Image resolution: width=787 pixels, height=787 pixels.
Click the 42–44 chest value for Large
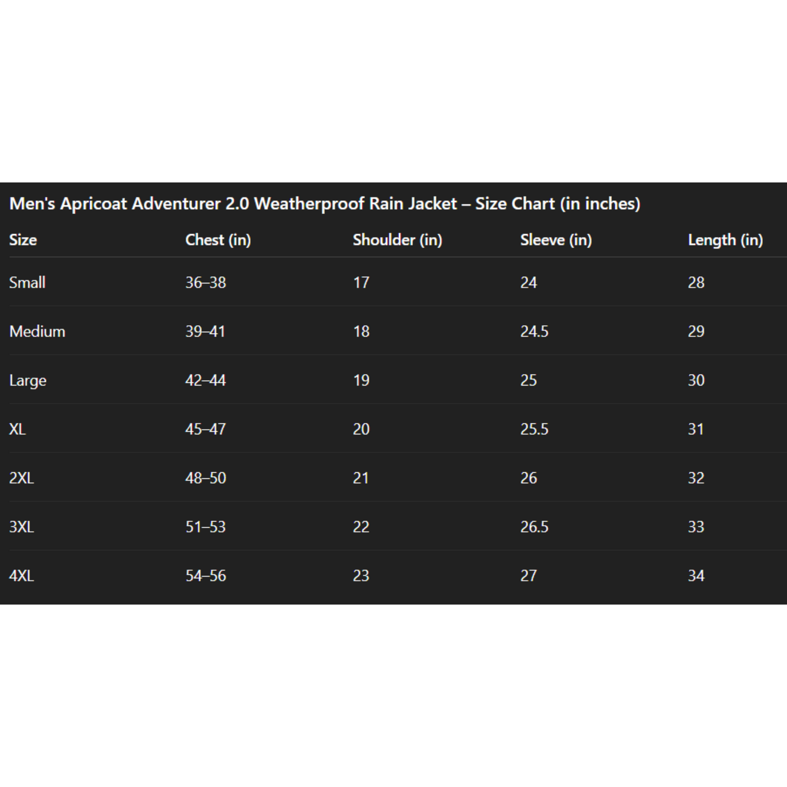click(205, 380)
